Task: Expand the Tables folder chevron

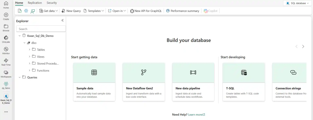Action: pyautogui.click(x=29, y=50)
